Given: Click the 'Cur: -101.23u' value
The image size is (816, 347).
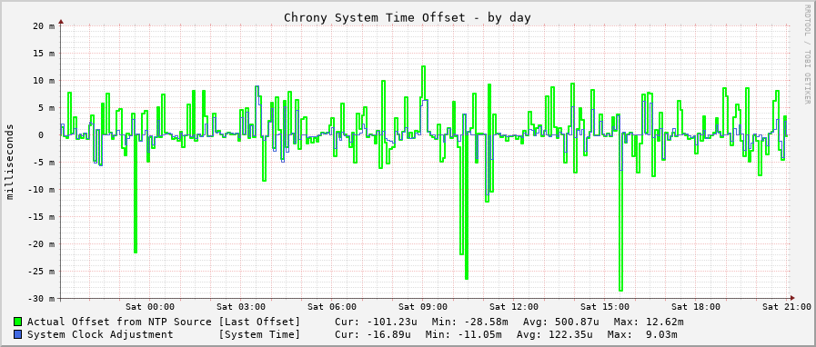Looking at the screenshot, I should 376,322.
